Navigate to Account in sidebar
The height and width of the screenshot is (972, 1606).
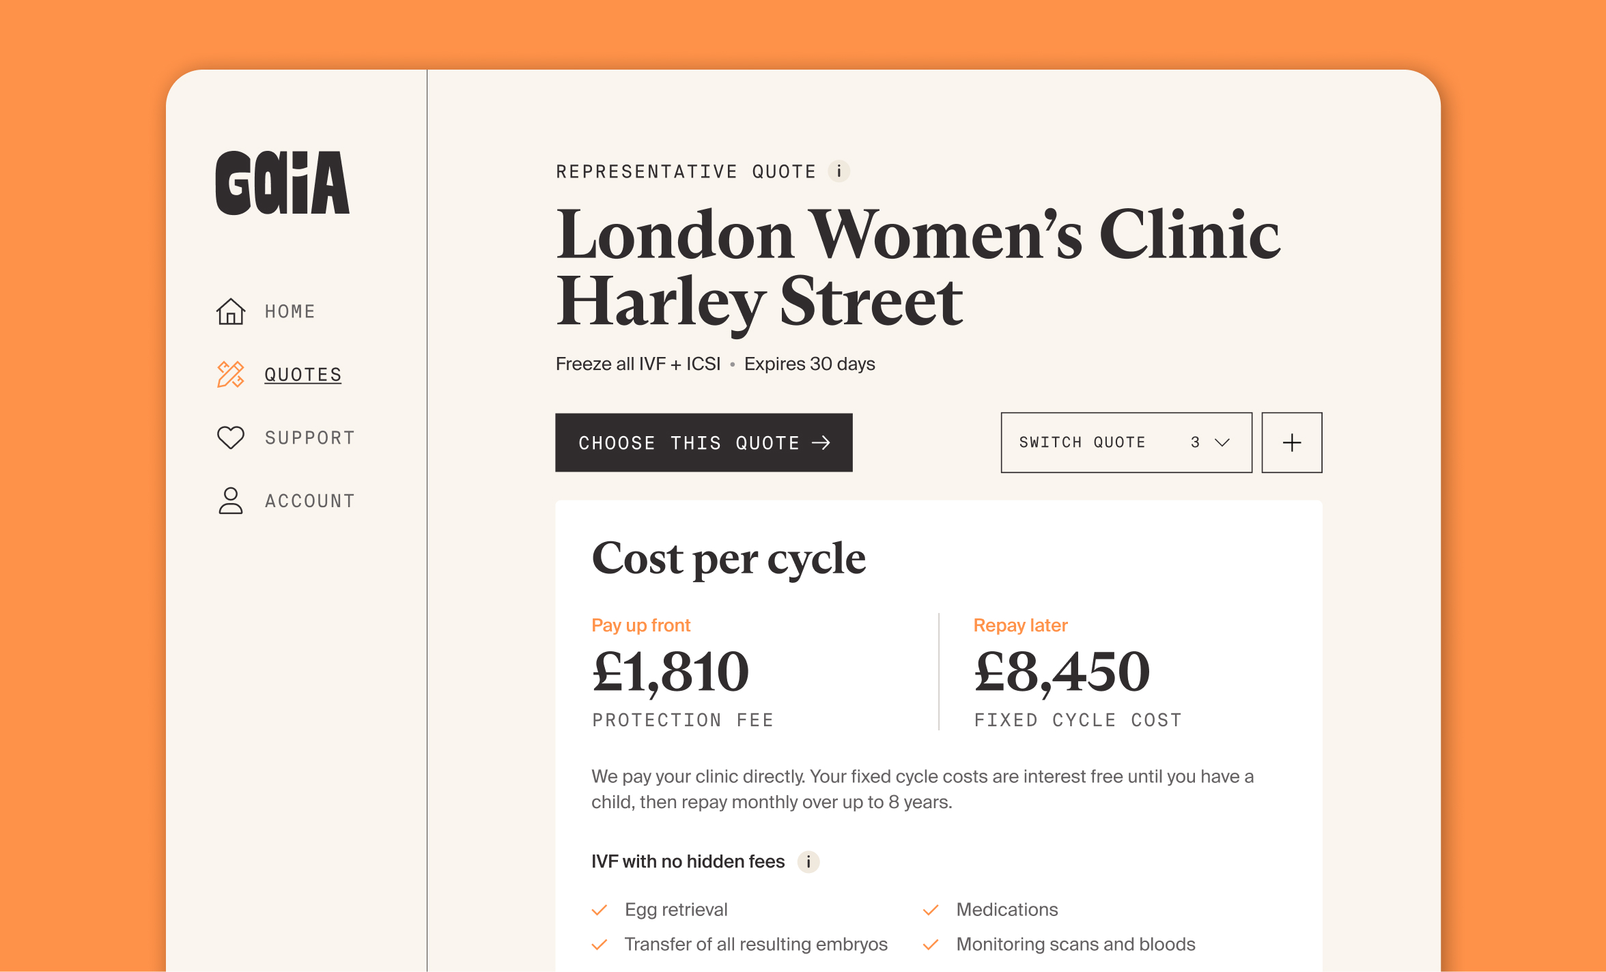tap(309, 500)
